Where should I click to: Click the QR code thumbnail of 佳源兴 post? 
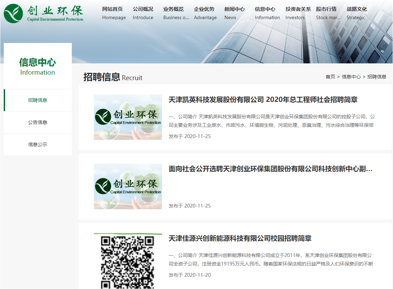pyautogui.click(x=128, y=261)
